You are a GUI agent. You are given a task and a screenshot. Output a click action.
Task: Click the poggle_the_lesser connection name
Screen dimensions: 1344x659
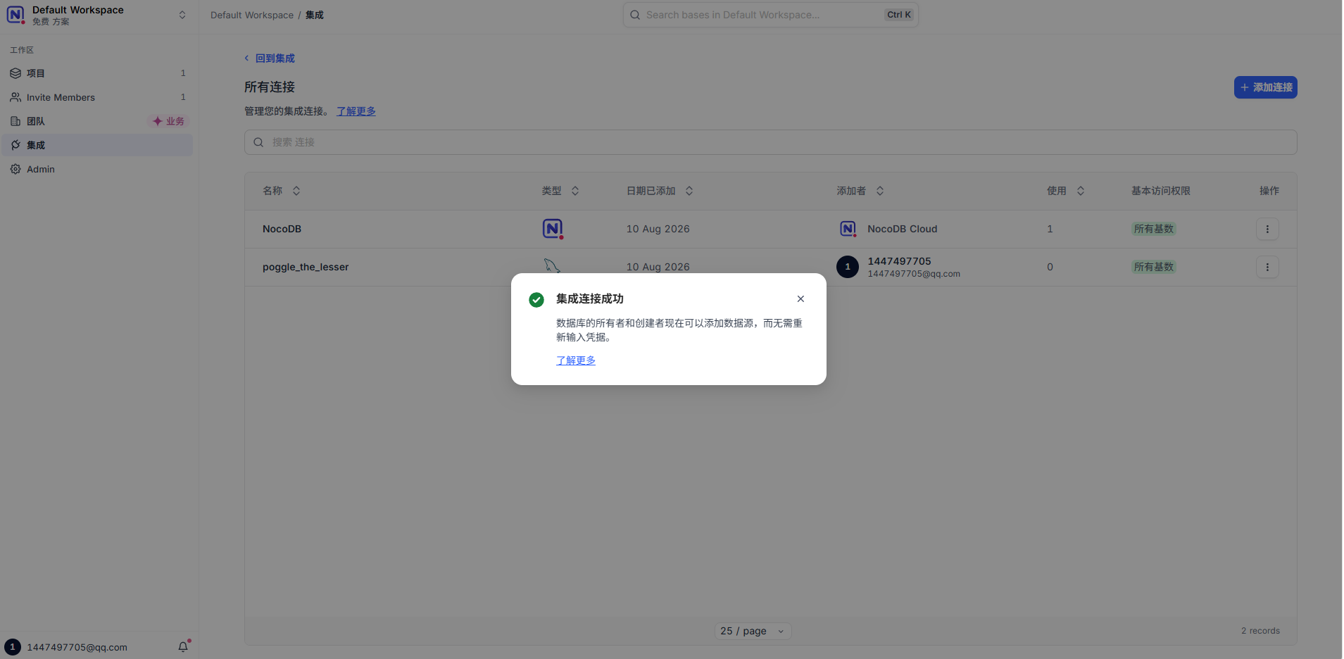click(306, 267)
